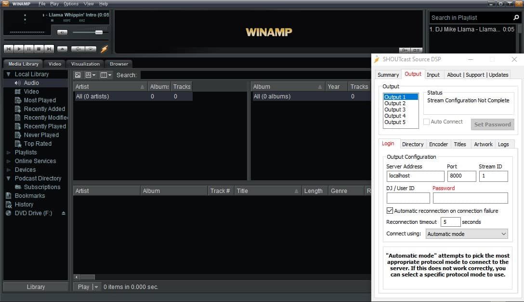The image size is (524, 302).
Task: Enable the Auto Connect checkbox
Action: click(426, 122)
